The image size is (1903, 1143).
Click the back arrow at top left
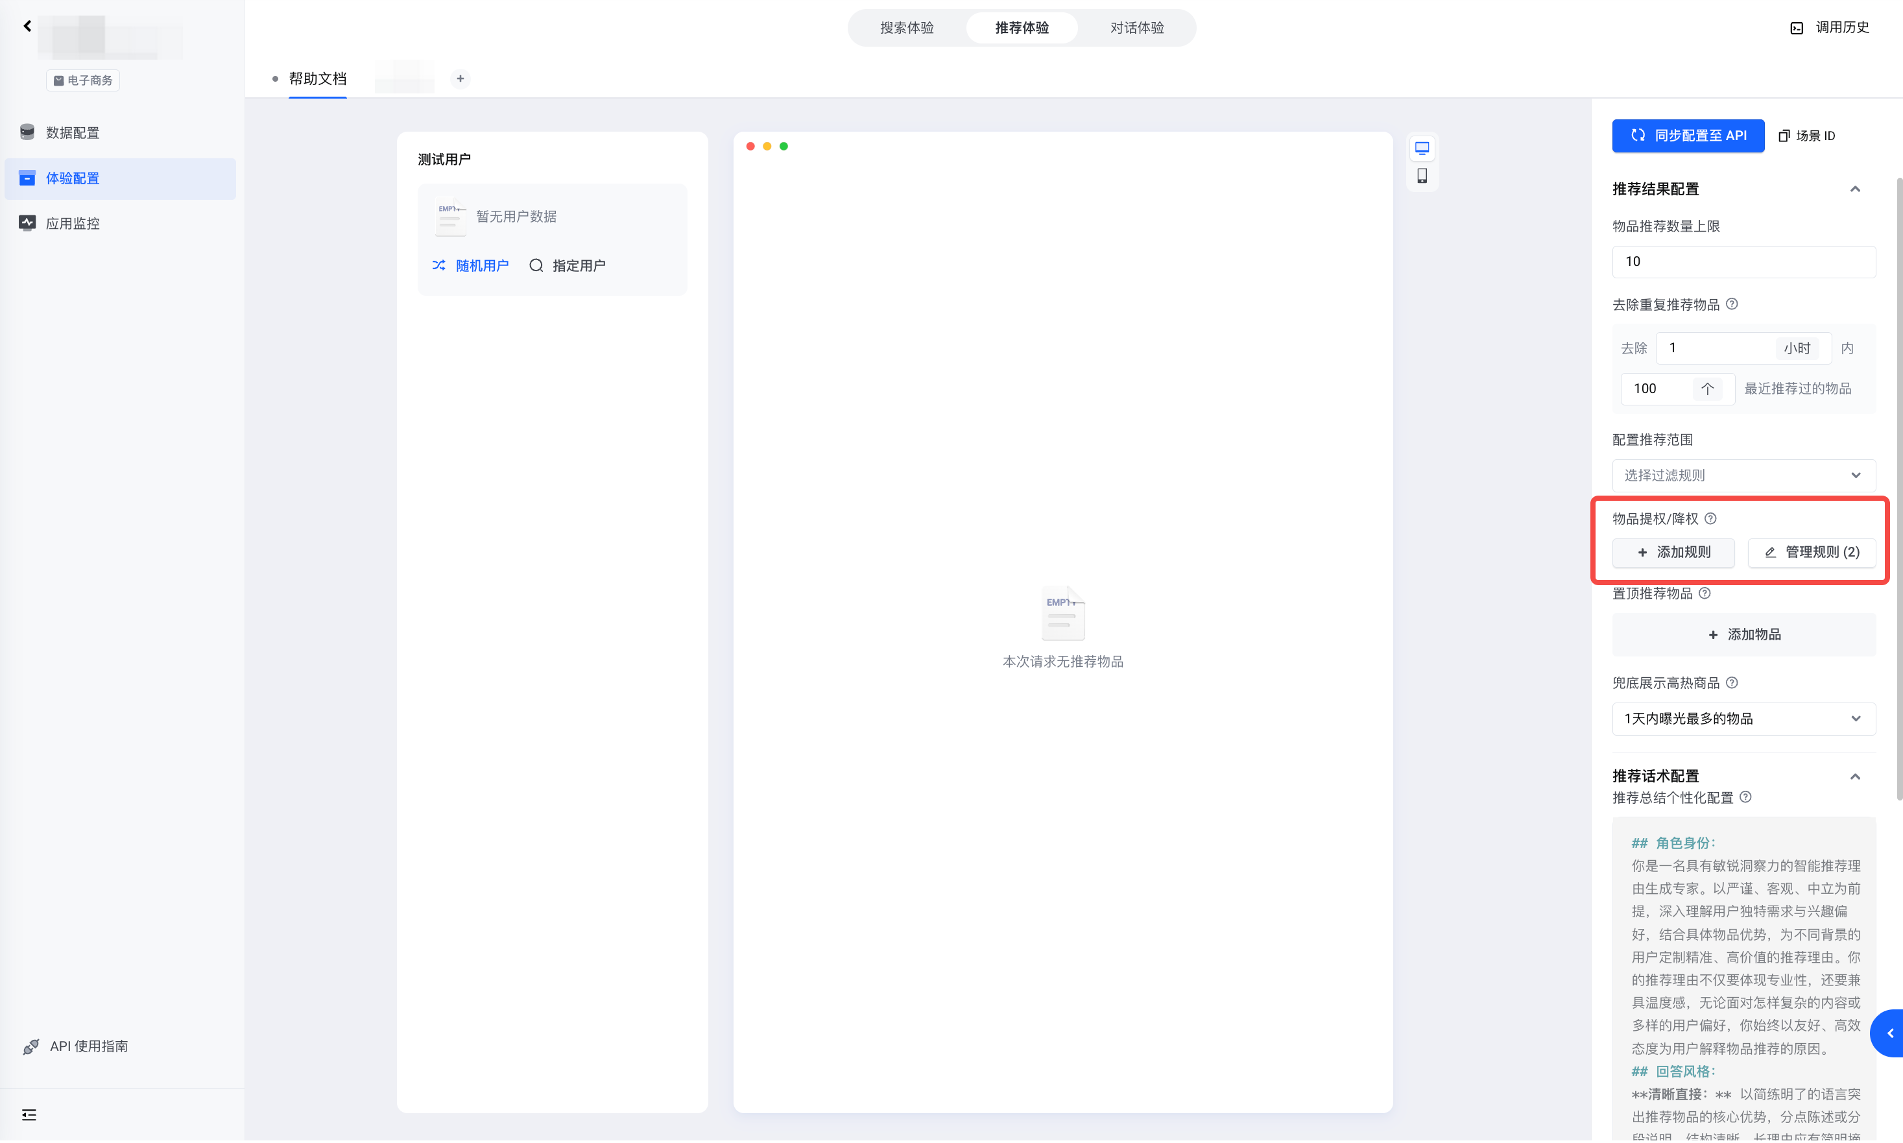click(27, 26)
